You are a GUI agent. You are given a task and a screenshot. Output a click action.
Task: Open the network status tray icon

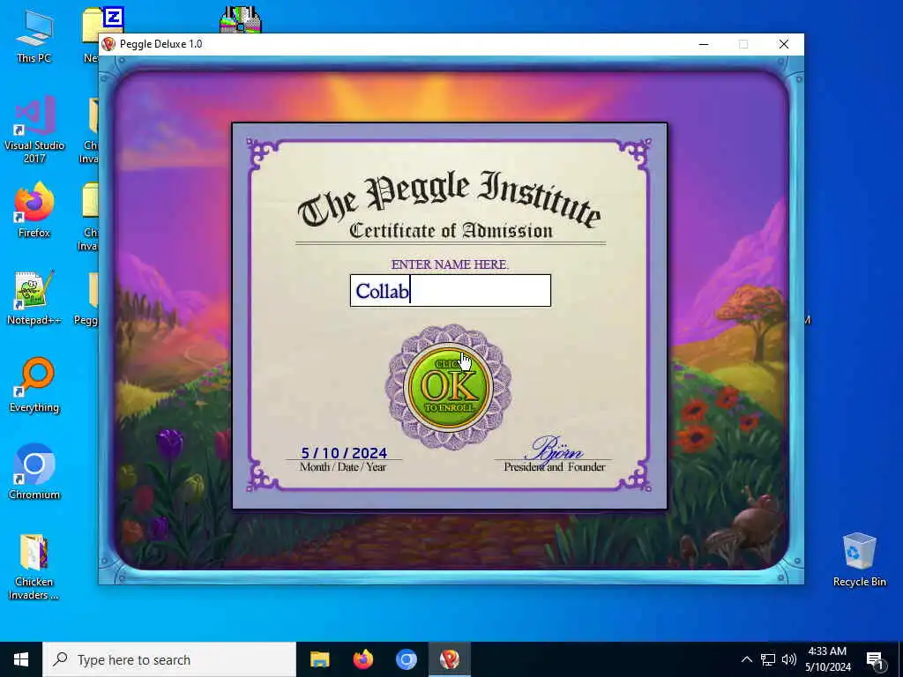pos(768,659)
